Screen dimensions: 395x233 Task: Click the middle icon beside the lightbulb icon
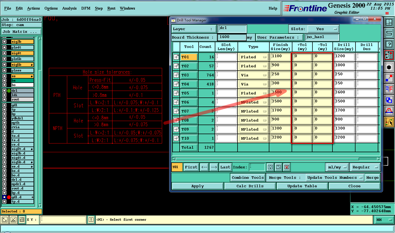(x=278, y=167)
